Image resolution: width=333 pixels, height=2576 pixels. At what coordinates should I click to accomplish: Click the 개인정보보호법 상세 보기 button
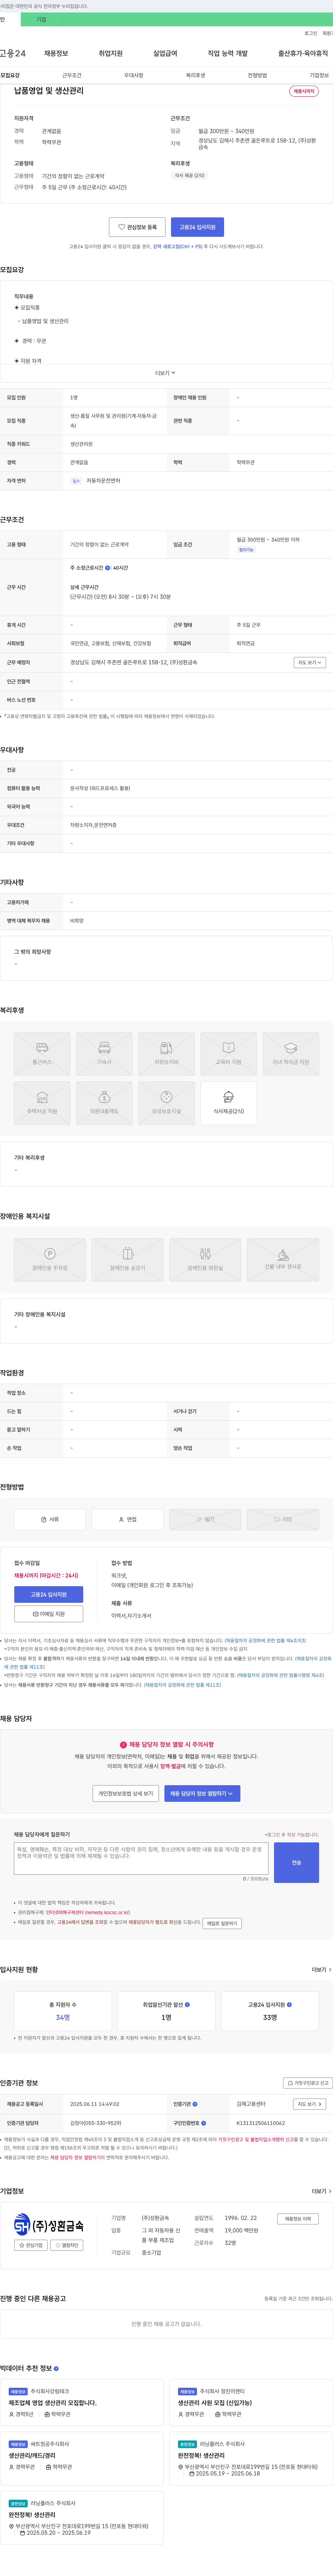coord(125,1794)
